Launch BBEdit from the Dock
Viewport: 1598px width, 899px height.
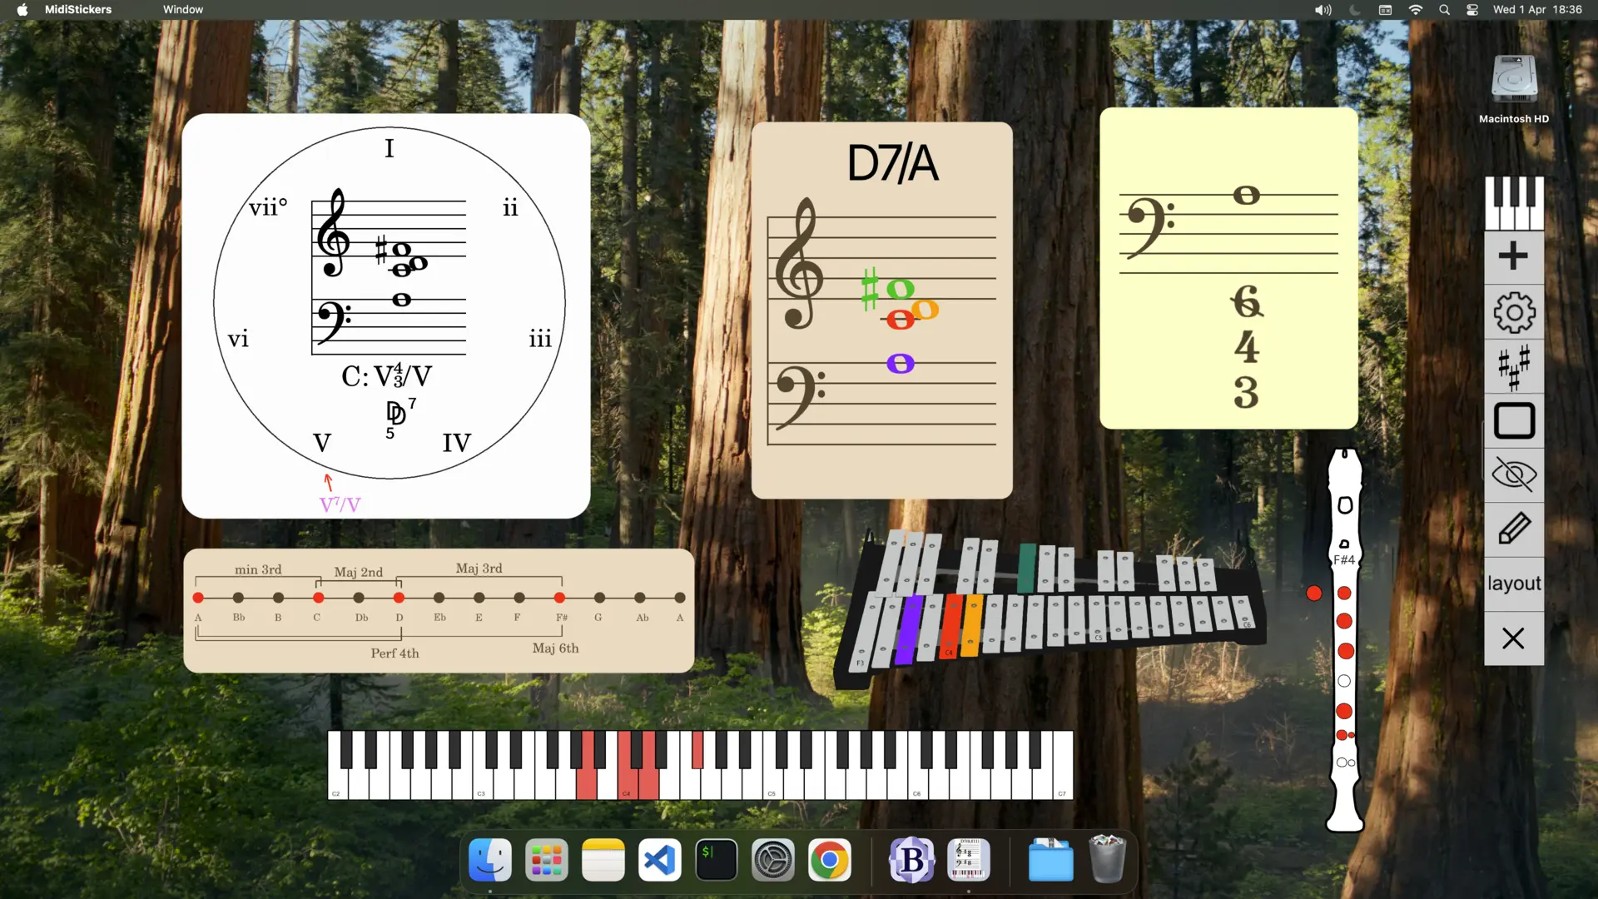pos(911,859)
